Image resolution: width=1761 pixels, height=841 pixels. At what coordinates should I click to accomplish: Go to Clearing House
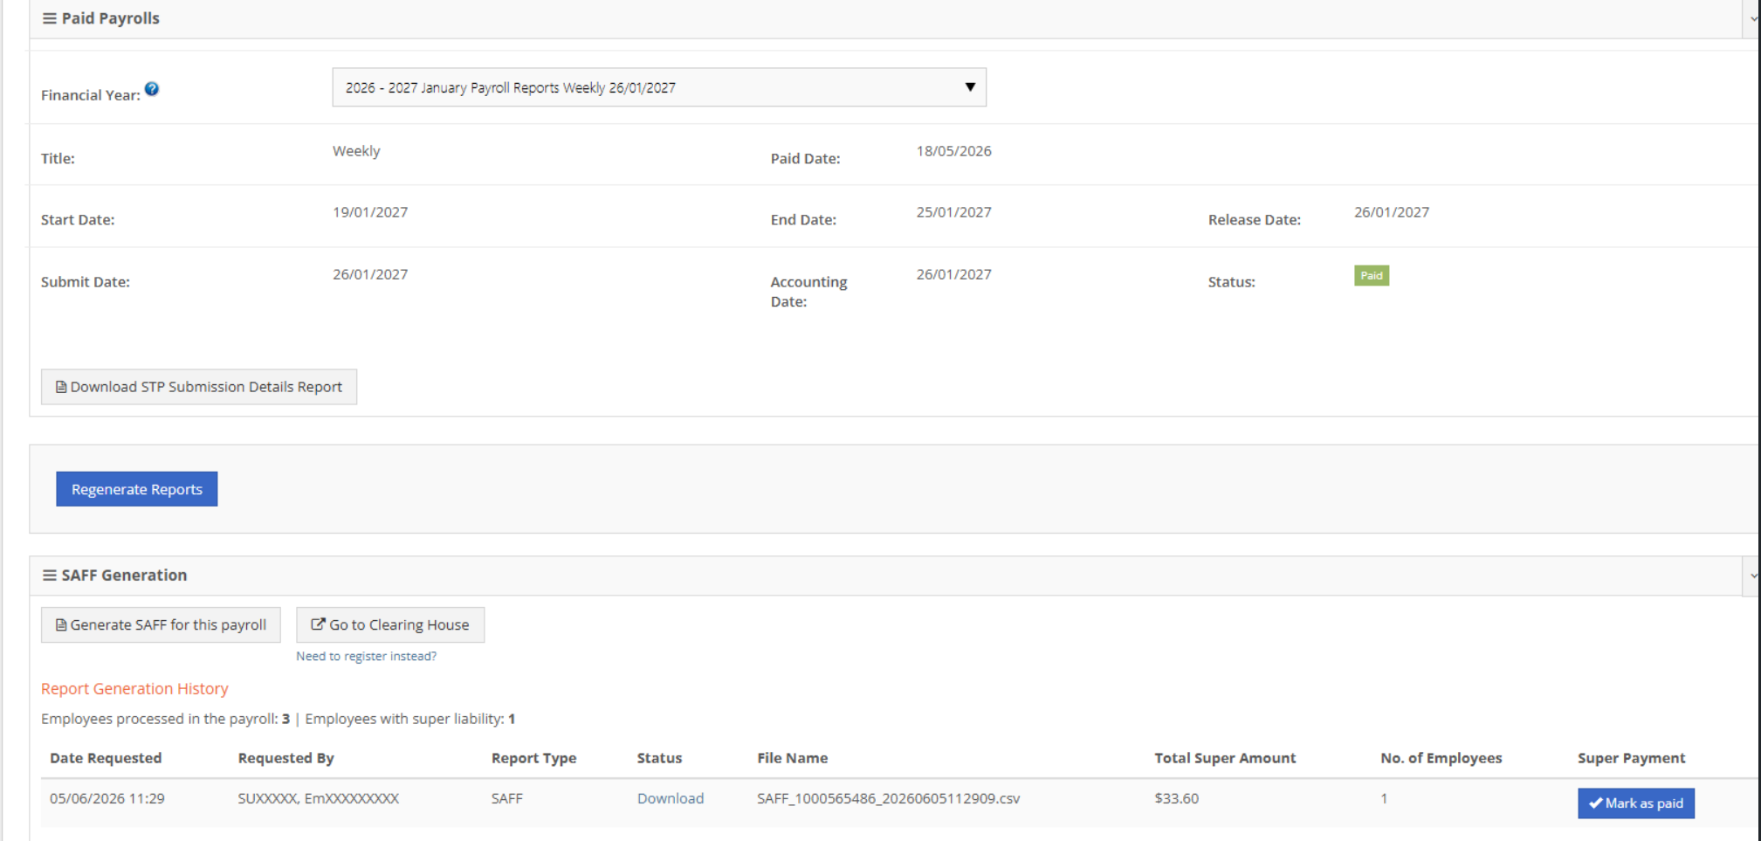click(x=390, y=625)
